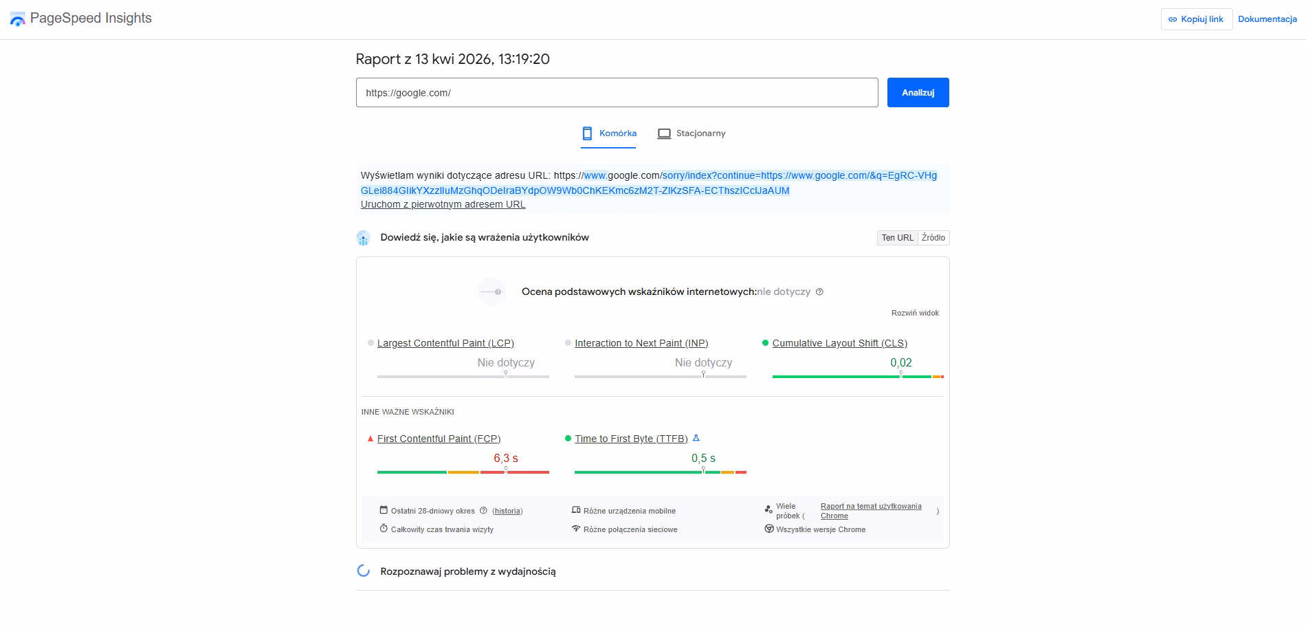The height and width of the screenshot is (627, 1306).
Task: Select the Stacjonarny tab
Action: 691,133
